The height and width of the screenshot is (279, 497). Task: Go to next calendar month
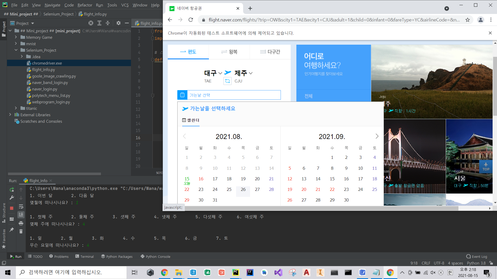pyautogui.click(x=377, y=136)
